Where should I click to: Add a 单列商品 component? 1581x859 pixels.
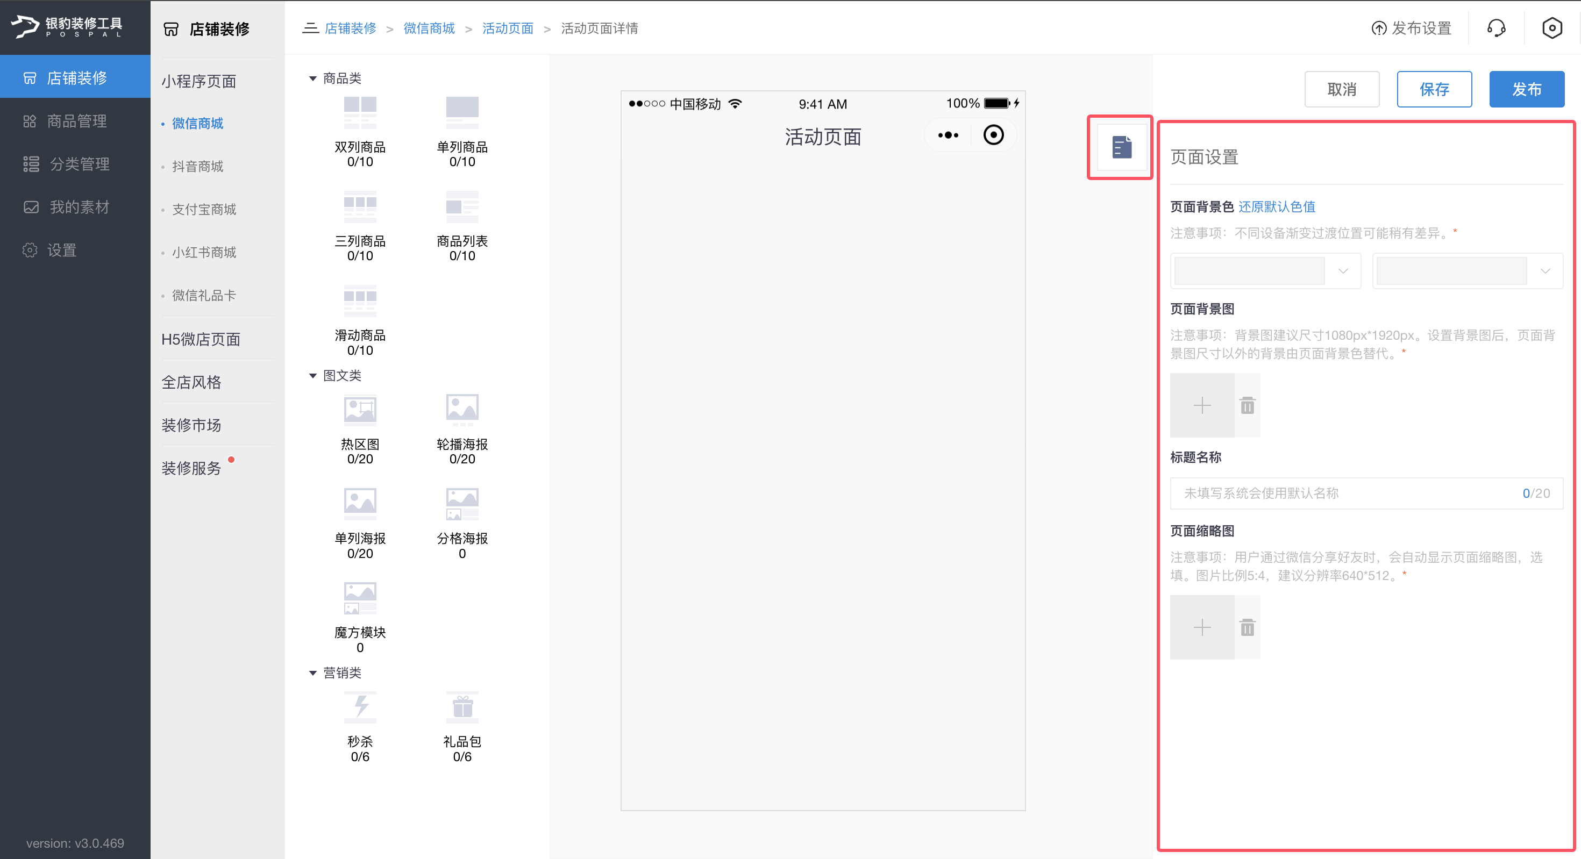(461, 131)
